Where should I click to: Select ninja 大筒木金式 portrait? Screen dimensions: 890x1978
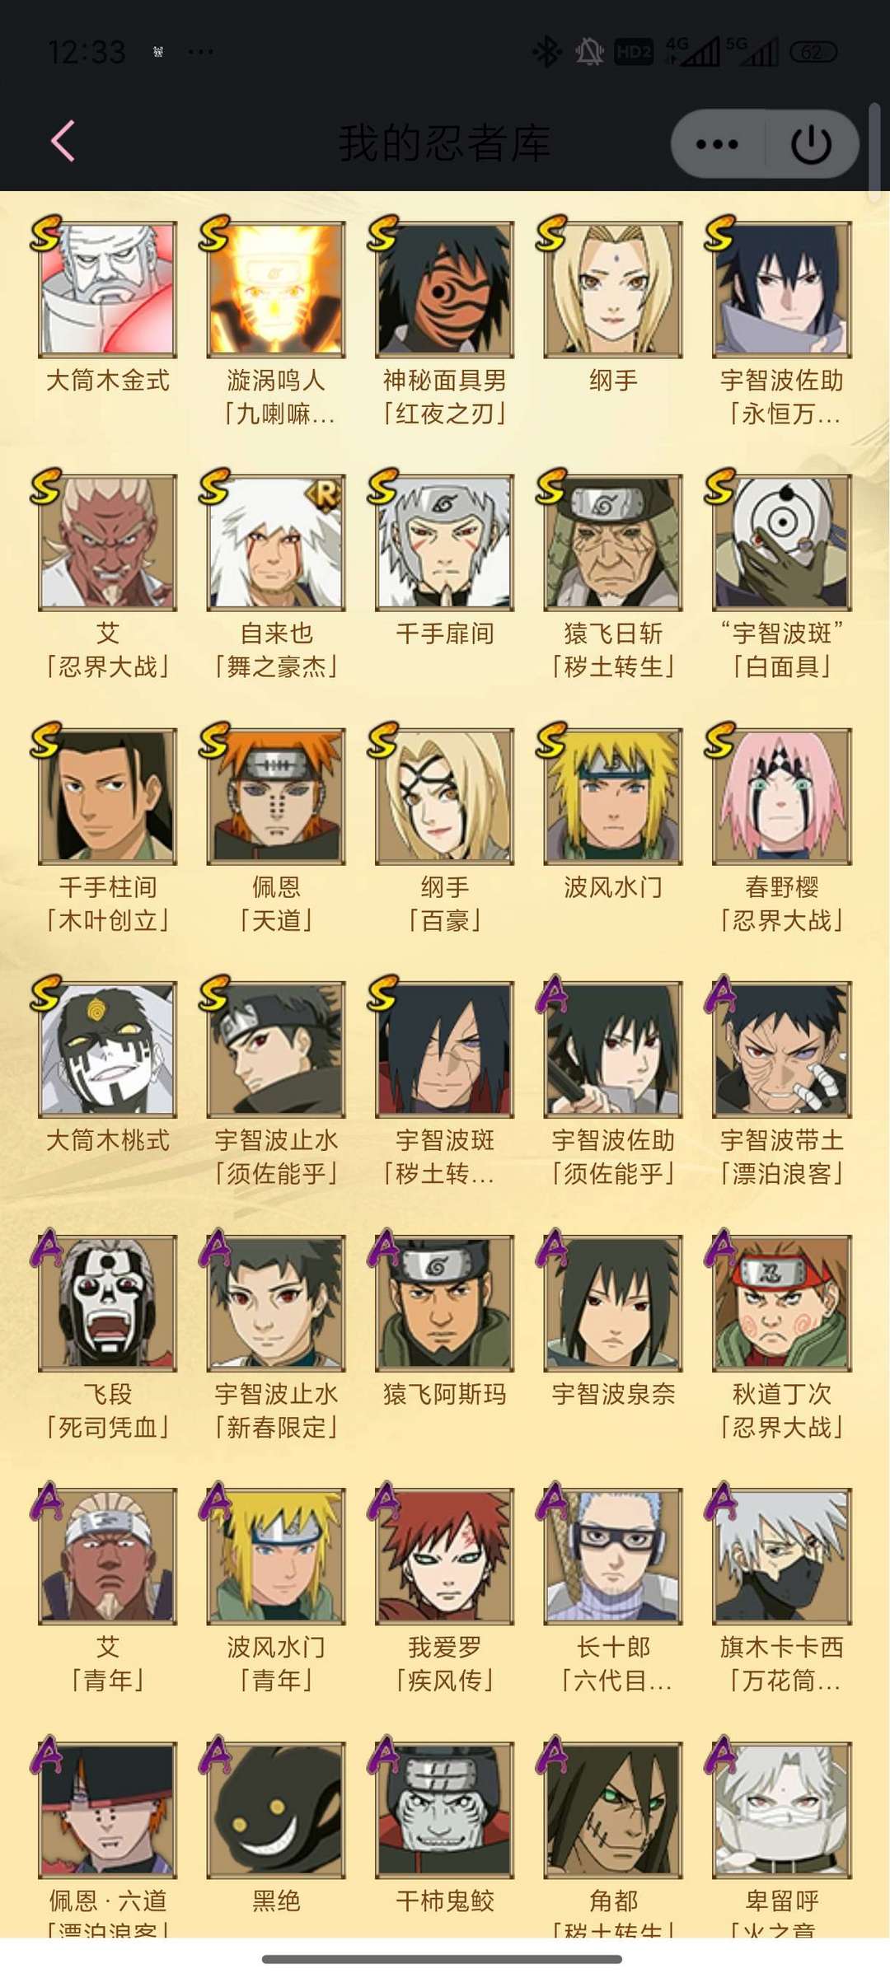pos(107,289)
